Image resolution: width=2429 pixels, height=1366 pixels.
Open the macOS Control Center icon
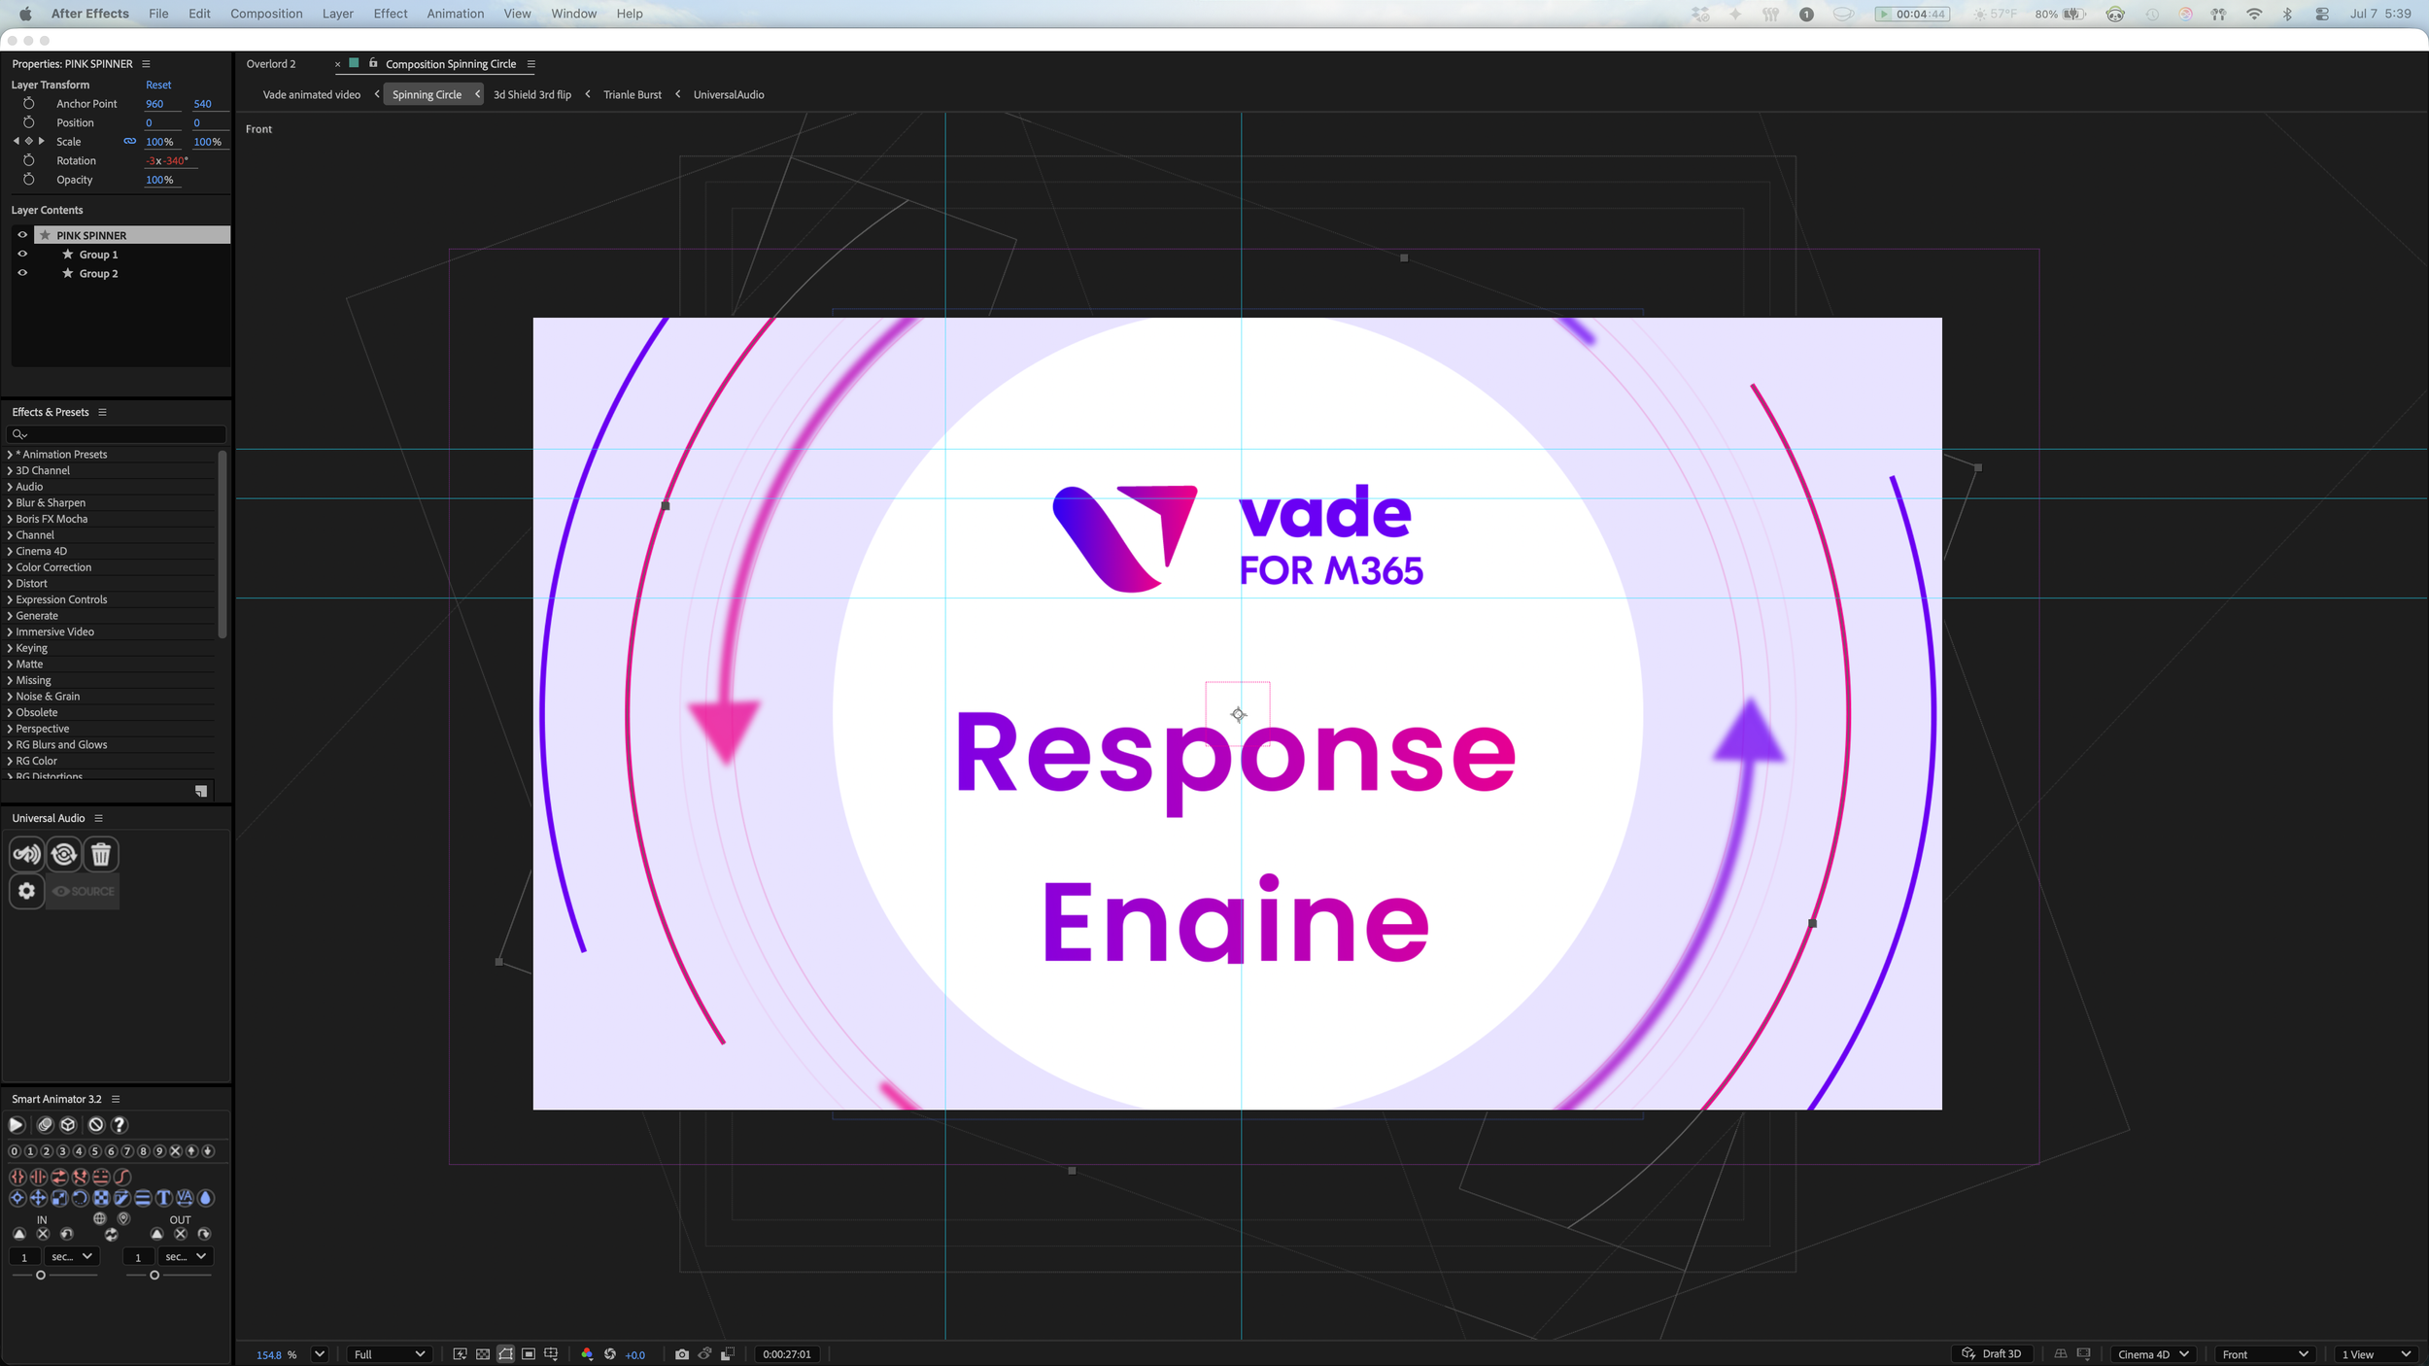pyautogui.click(x=2322, y=14)
